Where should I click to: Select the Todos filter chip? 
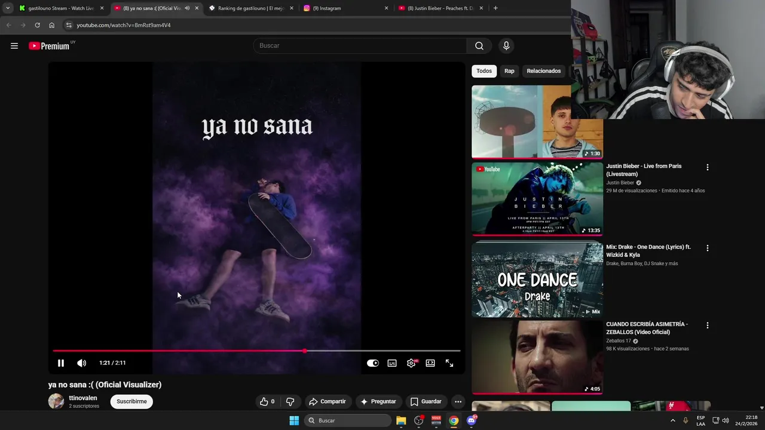484,71
